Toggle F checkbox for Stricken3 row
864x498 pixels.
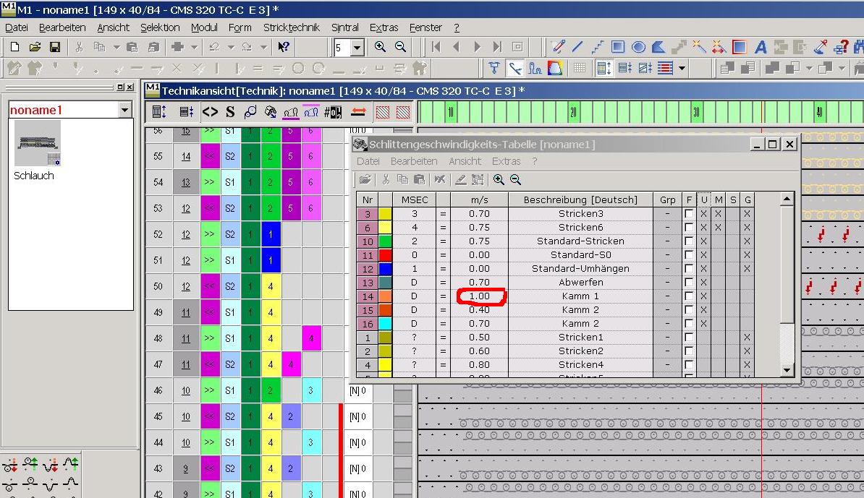(689, 214)
